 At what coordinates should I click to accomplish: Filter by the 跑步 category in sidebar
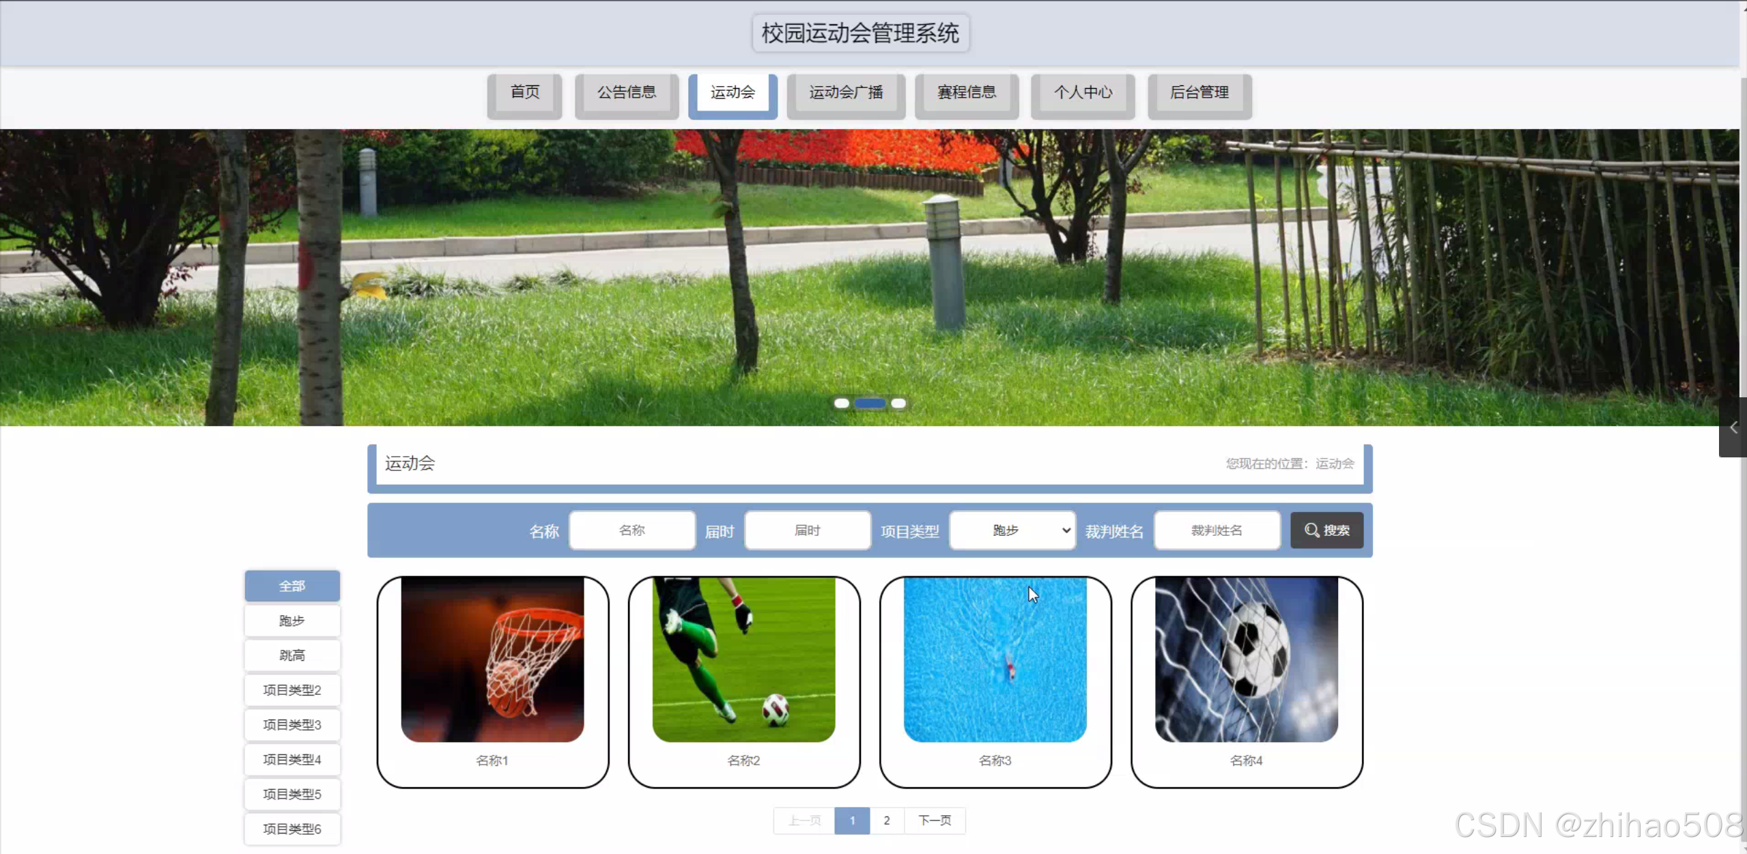point(292,621)
